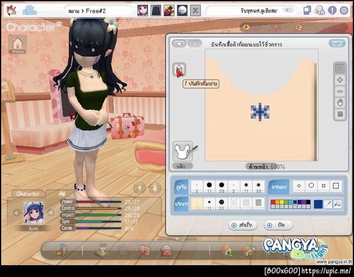
Task: Open the pink mailbox icon in bottom bar
Action: [166, 250]
